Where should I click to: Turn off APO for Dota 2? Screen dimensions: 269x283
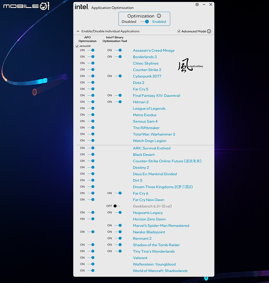click(91, 82)
